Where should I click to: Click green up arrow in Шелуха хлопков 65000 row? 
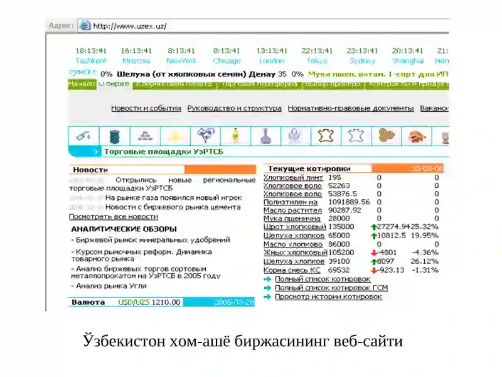click(373, 236)
